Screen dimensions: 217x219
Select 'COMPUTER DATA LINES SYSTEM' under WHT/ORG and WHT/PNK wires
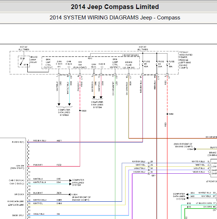coord(97,105)
